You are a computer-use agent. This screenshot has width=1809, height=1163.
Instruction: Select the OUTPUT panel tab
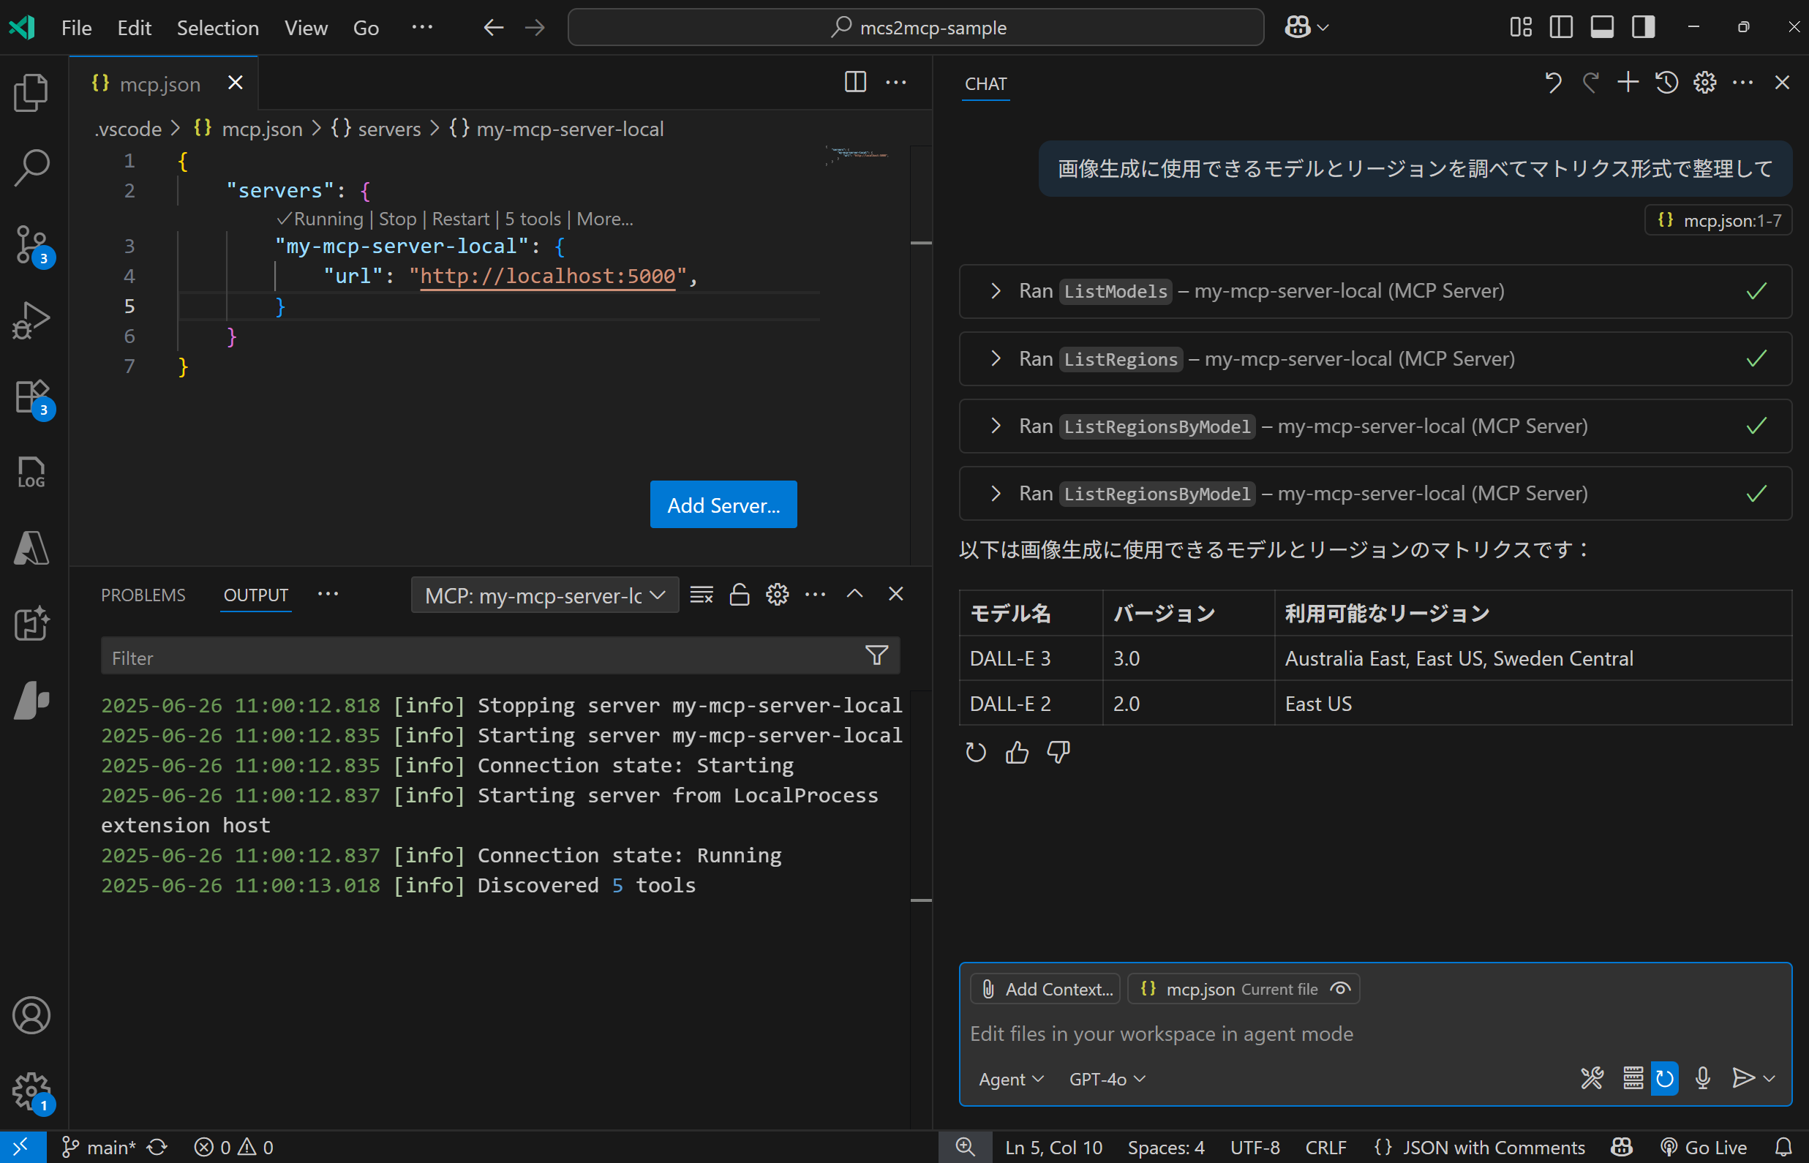(x=256, y=595)
